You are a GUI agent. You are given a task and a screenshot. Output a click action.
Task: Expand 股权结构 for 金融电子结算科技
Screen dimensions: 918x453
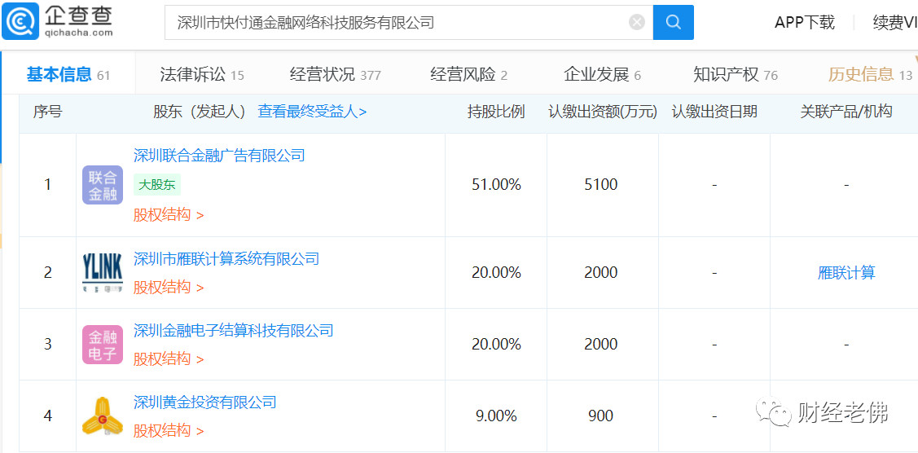pyautogui.click(x=169, y=358)
